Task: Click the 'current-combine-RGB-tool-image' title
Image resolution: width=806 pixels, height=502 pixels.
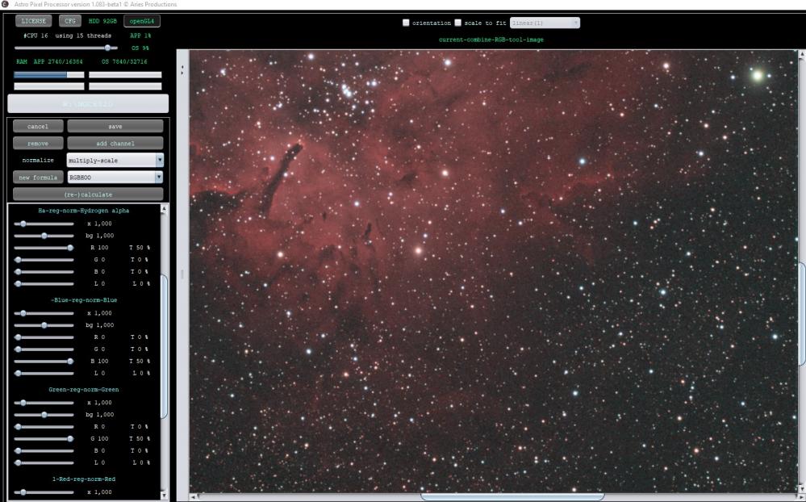Action: point(491,40)
